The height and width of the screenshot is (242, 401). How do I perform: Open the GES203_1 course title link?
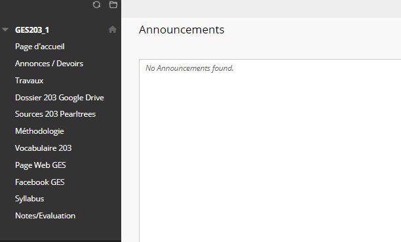point(32,30)
